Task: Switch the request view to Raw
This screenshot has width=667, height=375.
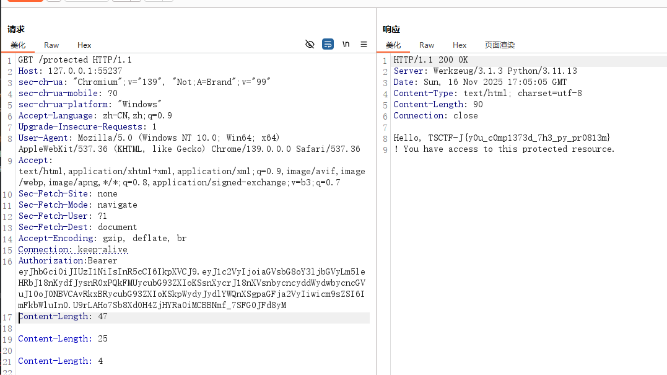Action: [51, 45]
